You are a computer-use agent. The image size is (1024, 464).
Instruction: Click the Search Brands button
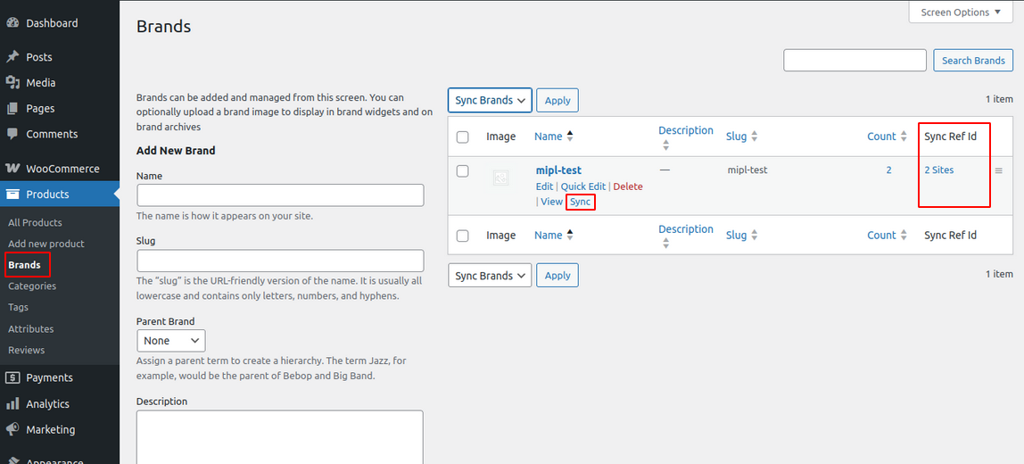coord(973,61)
